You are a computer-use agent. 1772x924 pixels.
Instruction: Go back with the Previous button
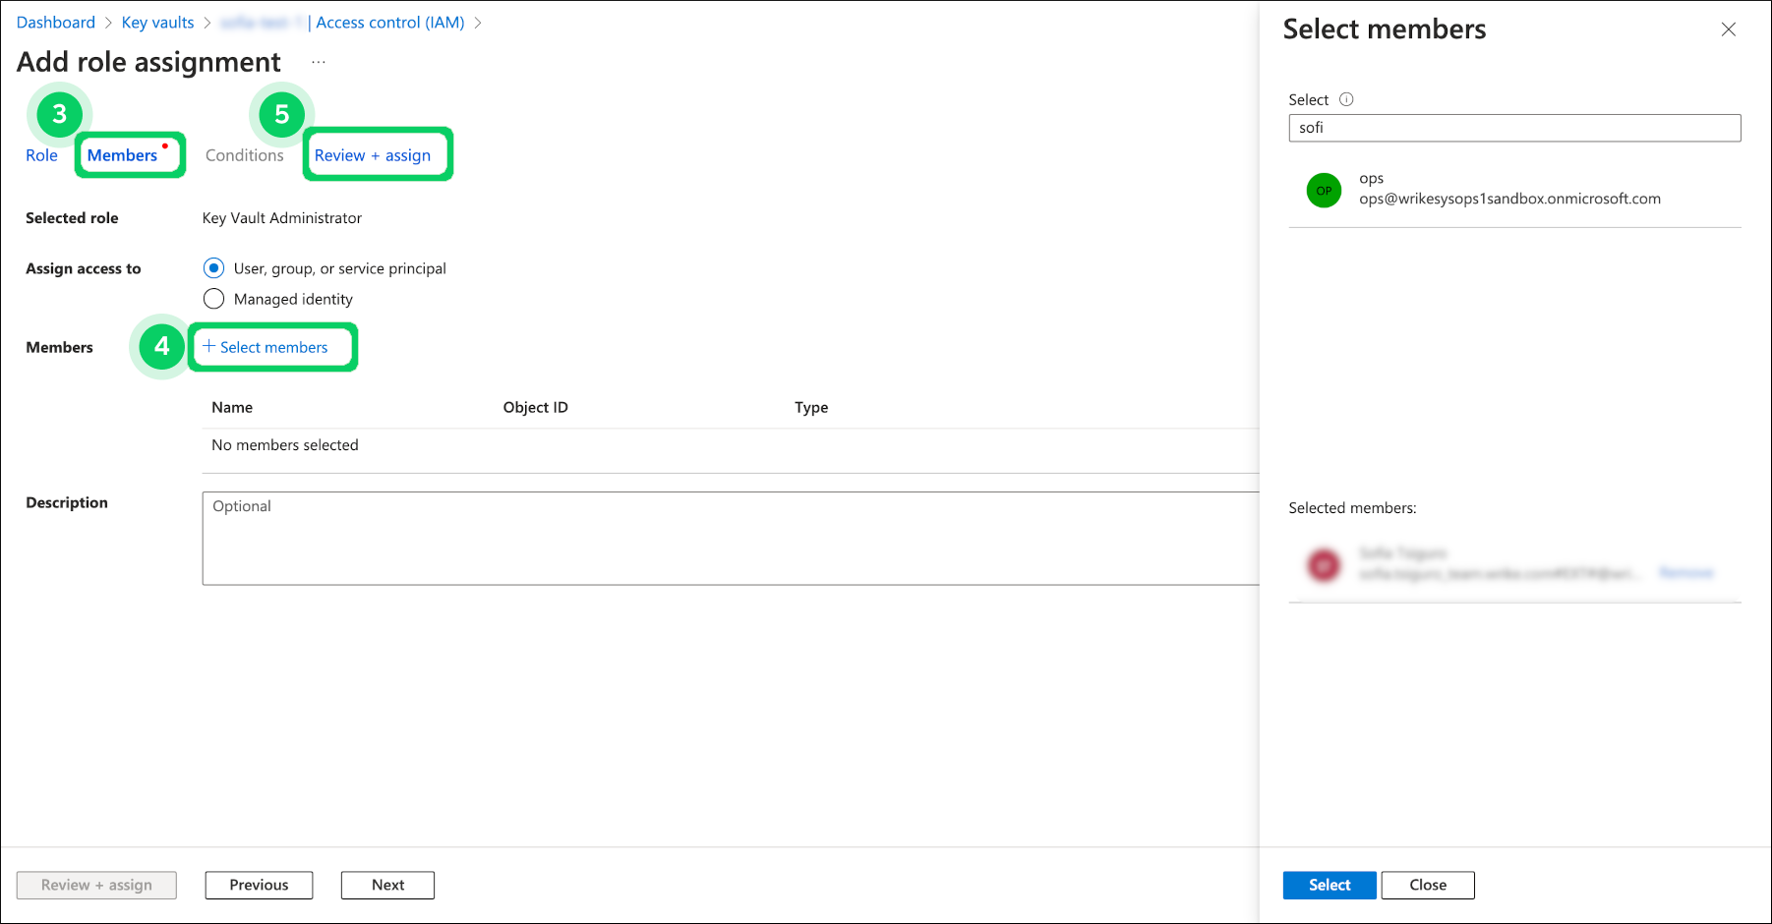259,885
